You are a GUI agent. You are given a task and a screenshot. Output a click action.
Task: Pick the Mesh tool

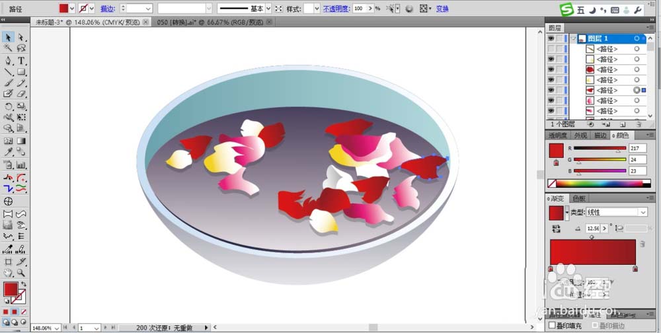pyautogui.click(x=8, y=141)
